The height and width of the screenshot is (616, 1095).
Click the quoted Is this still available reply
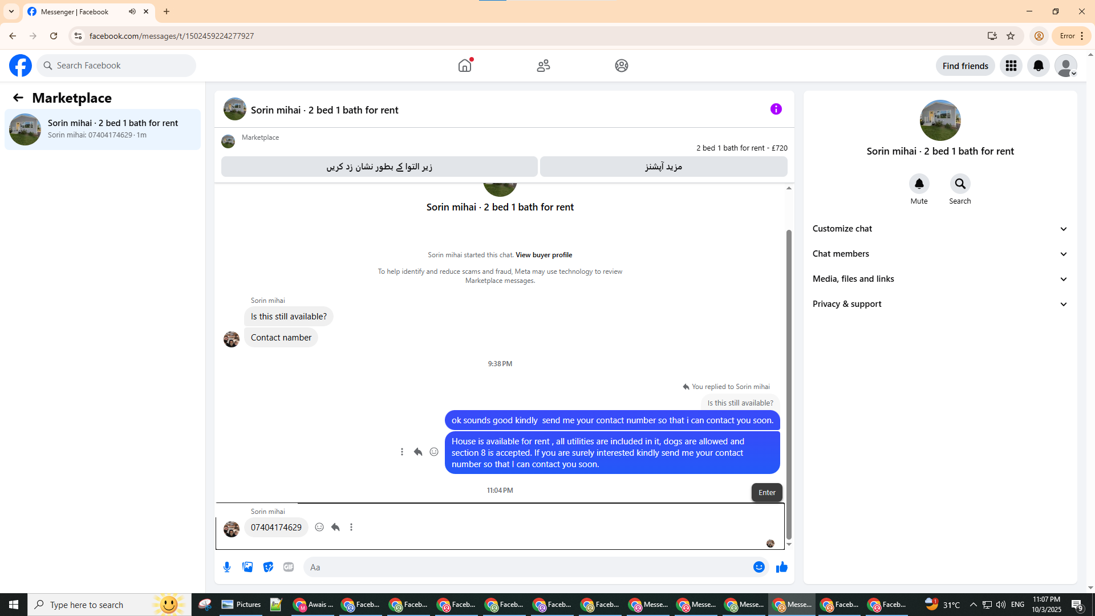tap(740, 403)
